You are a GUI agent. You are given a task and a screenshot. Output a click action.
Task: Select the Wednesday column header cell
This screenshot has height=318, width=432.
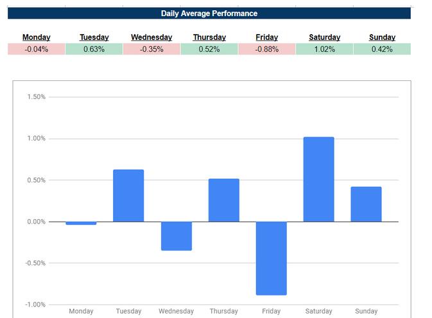[151, 37]
